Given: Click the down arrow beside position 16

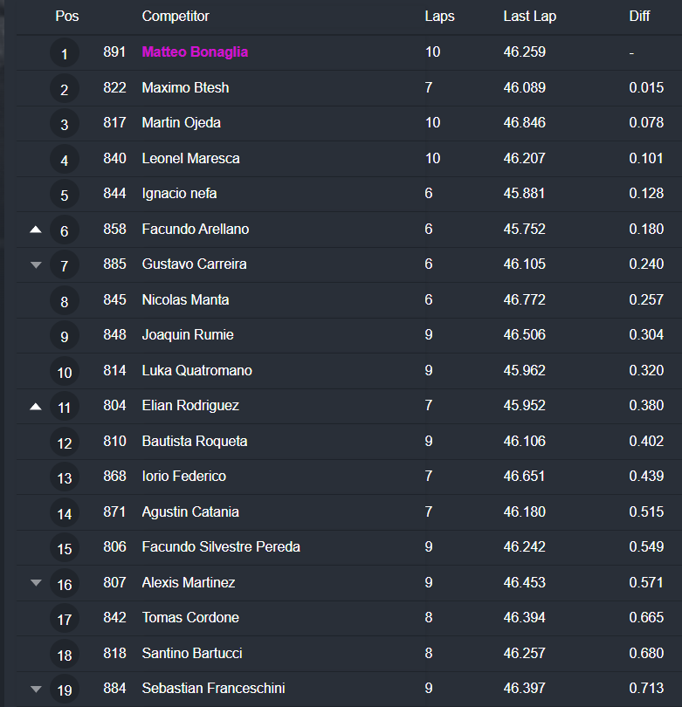Looking at the screenshot, I should click(x=36, y=583).
